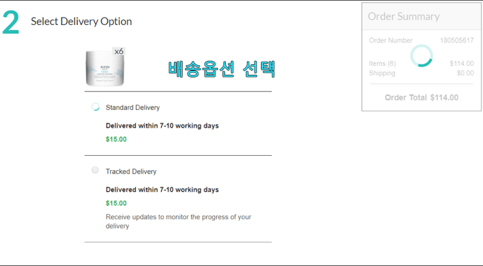Screen dimensions: 483x266
Task: Select the Tracked Delivery radio button
Action: coord(95,170)
